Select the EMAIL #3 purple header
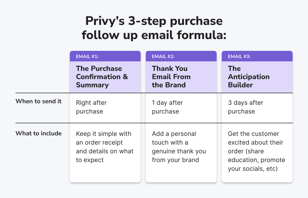The width and height of the screenshot is (308, 198). [x=257, y=56]
